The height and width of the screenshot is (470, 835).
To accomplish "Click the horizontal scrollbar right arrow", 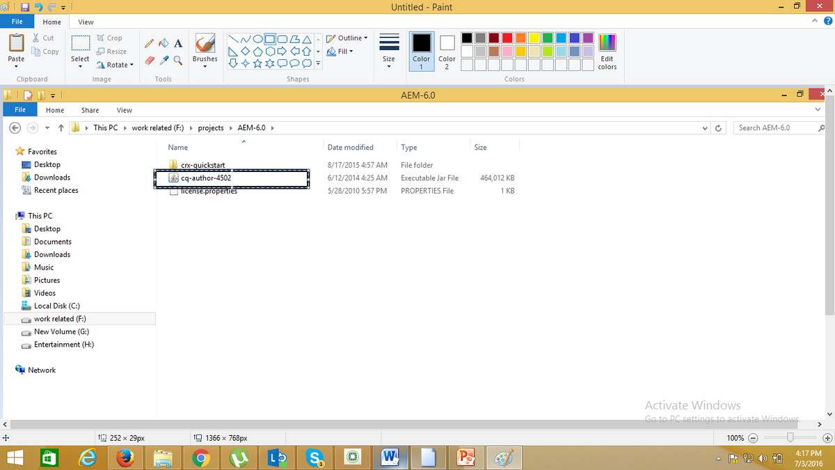I will (818, 424).
